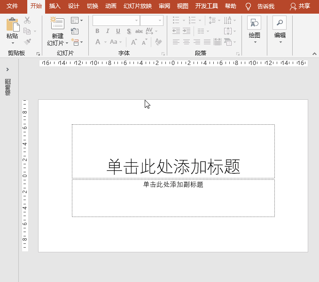Click Clear All Formatting icon
This screenshot has width=319, height=282.
(158, 42)
